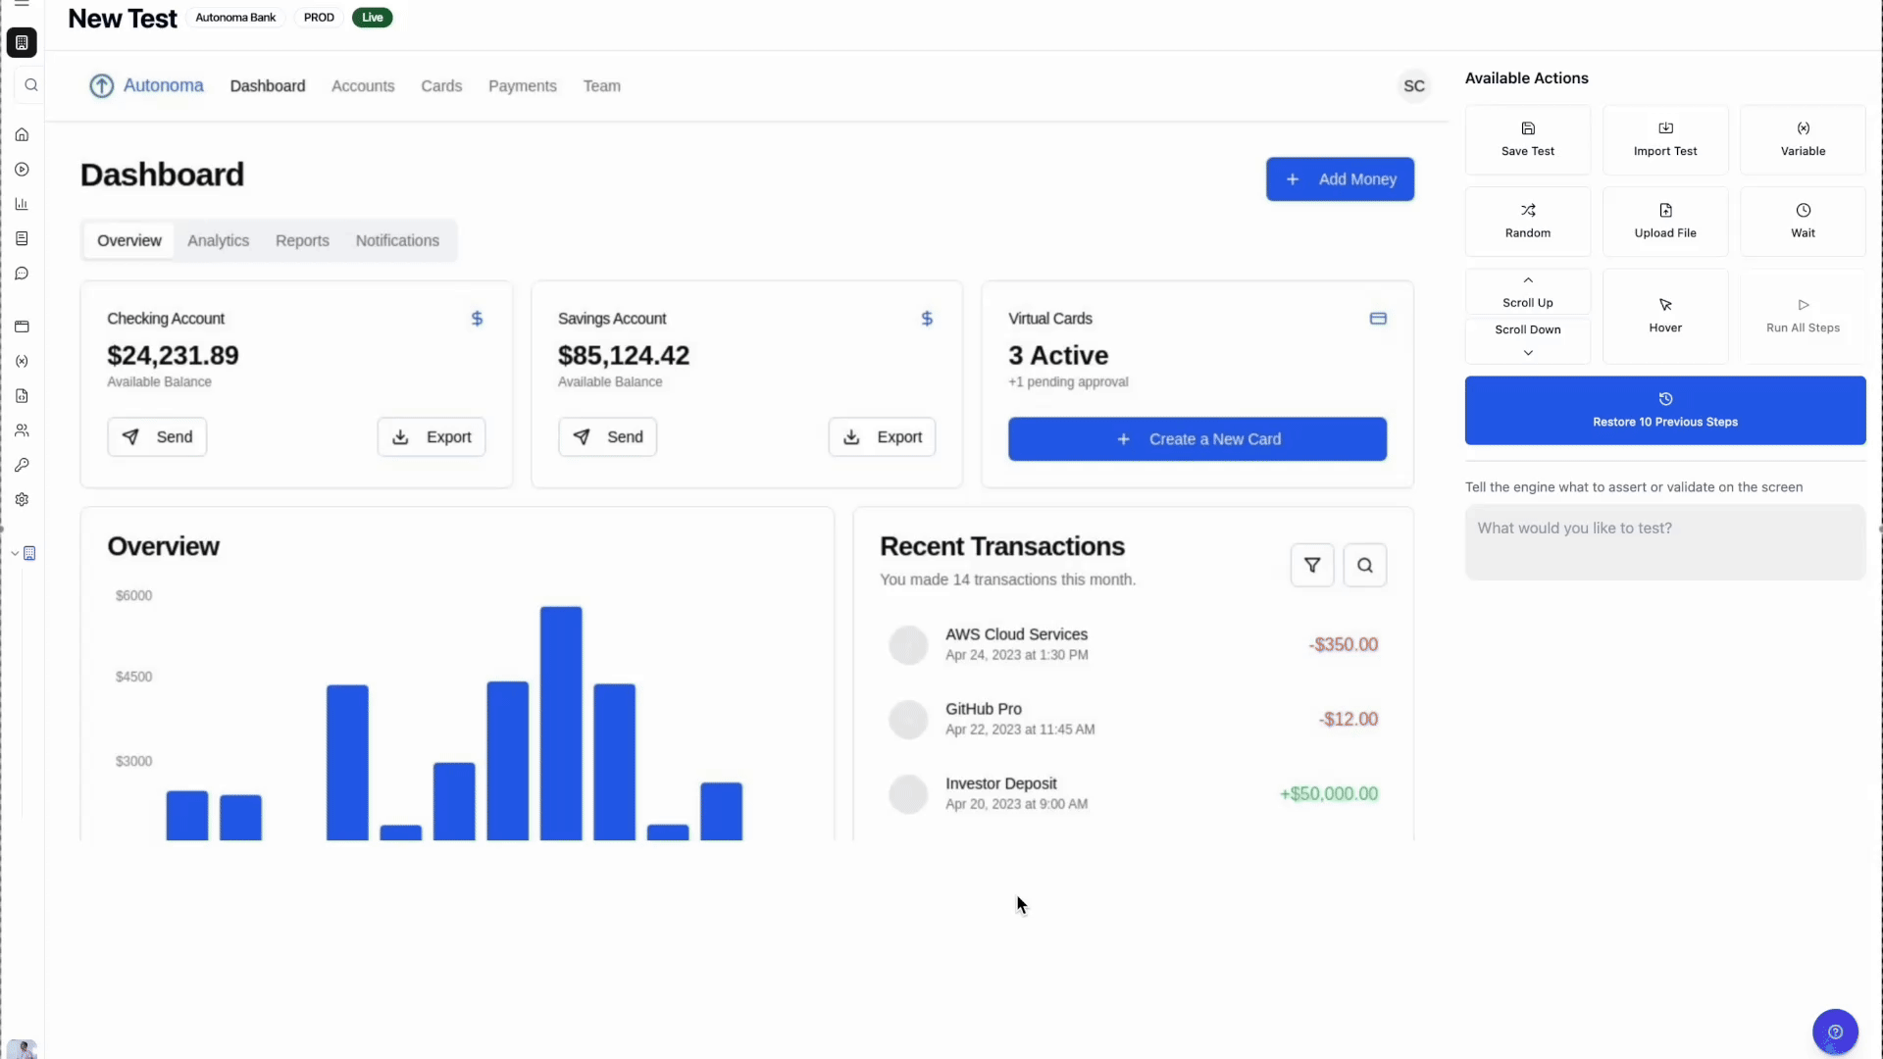Click Restore 10 Previous Steps
This screenshot has height=1059, width=1883.
click(x=1664, y=411)
